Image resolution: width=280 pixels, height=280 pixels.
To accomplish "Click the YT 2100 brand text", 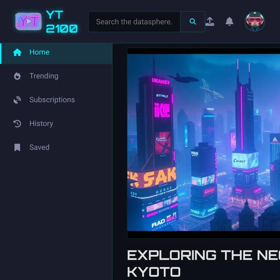I will pyautogui.click(x=62, y=21).
